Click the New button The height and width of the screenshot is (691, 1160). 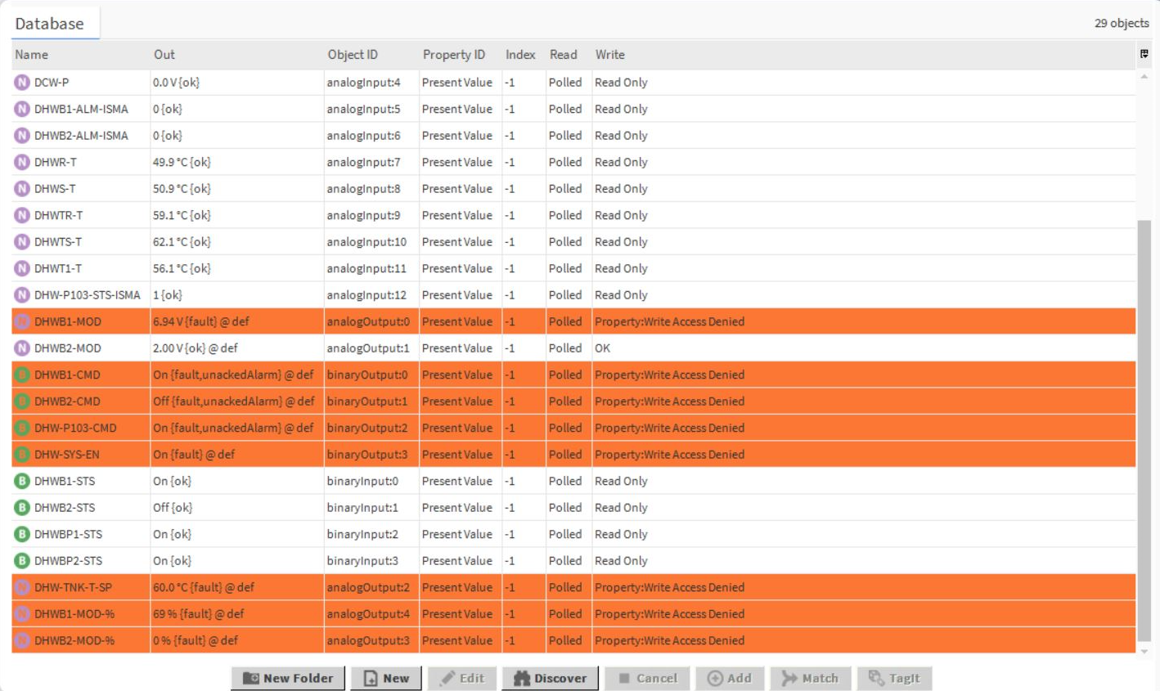(x=386, y=678)
